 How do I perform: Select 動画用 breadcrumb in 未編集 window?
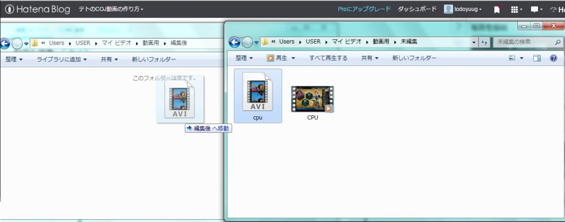tap(381, 42)
